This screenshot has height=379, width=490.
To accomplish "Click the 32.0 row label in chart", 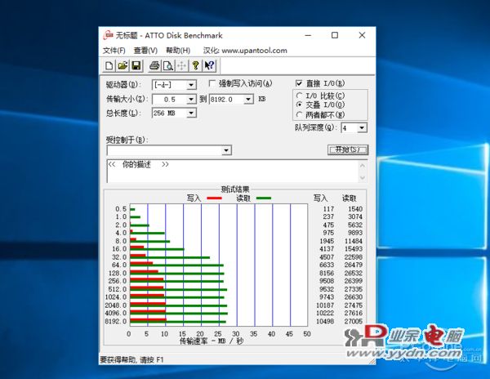I will 119,256.
